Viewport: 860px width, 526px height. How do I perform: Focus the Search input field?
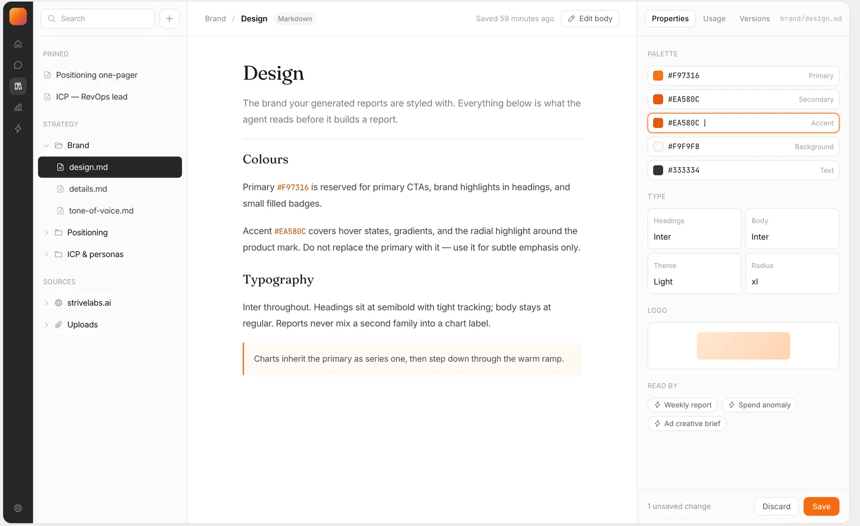point(97,18)
